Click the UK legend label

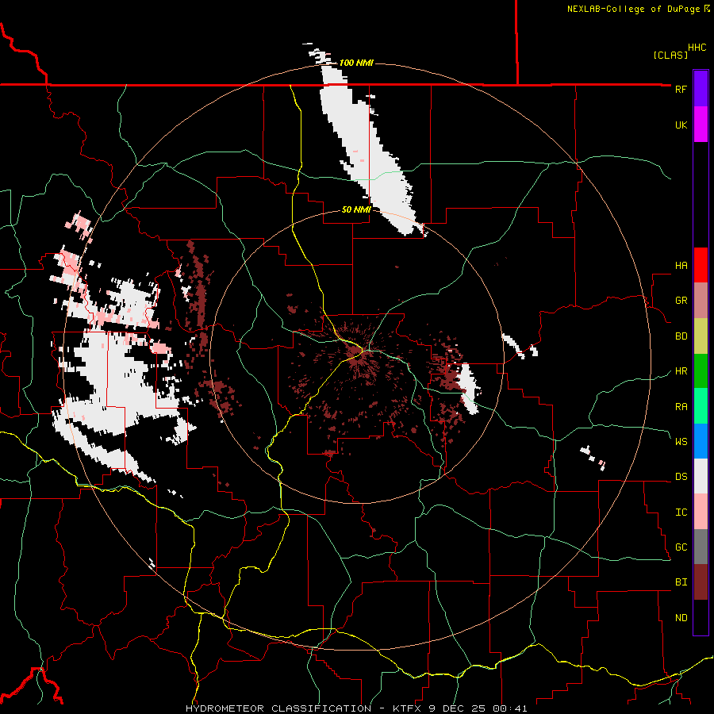point(681,125)
